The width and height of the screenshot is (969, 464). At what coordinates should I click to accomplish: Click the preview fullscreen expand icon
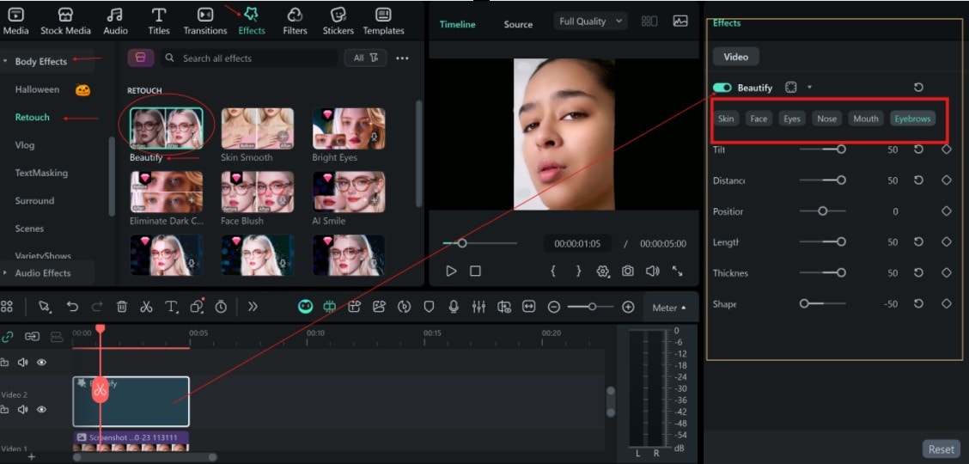pyautogui.click(x=677, y=272)
